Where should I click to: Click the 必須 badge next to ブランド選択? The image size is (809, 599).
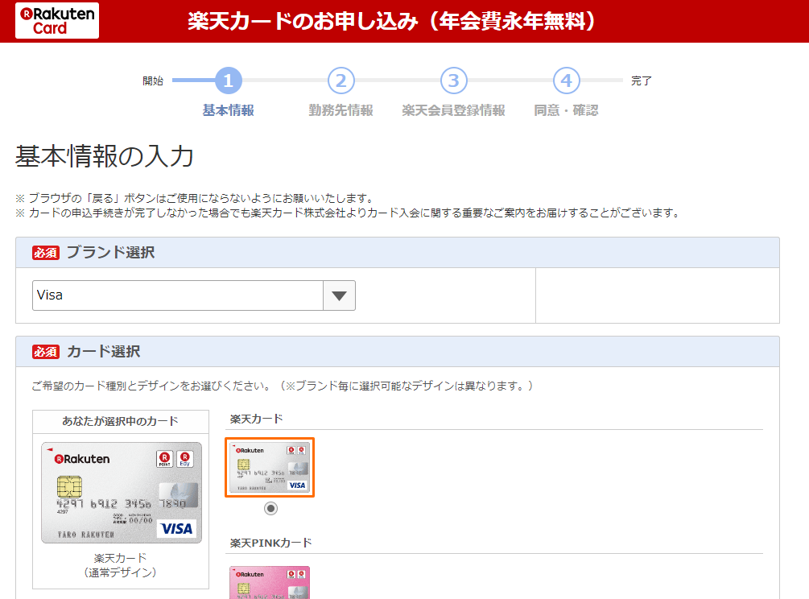(x=45, y=253)
